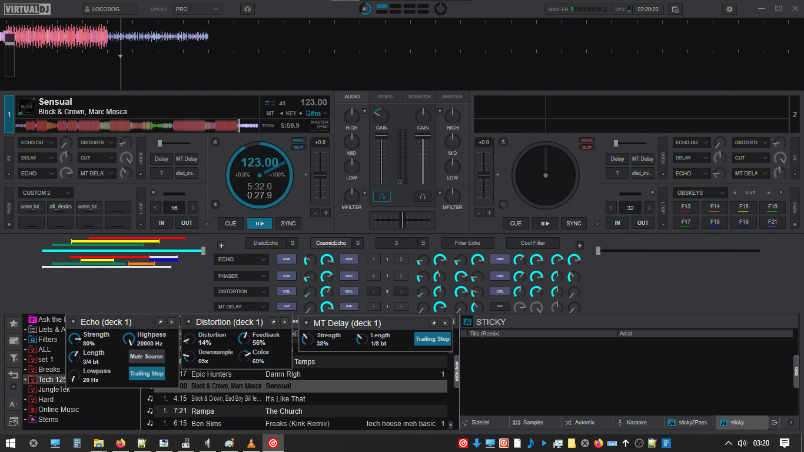804x452 pixels.
Task: Switch to the VIDEO mixer tab
Action: tap(385, 97)
